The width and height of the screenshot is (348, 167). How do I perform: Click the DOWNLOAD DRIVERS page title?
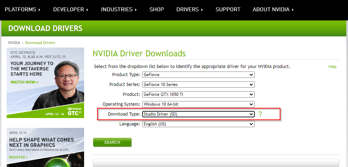(45, 29)
